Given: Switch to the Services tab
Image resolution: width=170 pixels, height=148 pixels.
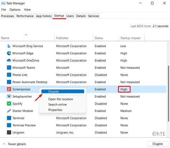Looking at the screenshot, I should [x=94, y=16].
